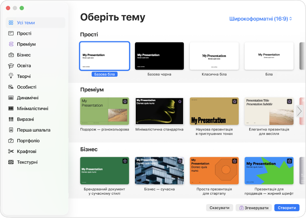Click the photo icon beside Особисті
306x218 pixels.
pos(11,87)
